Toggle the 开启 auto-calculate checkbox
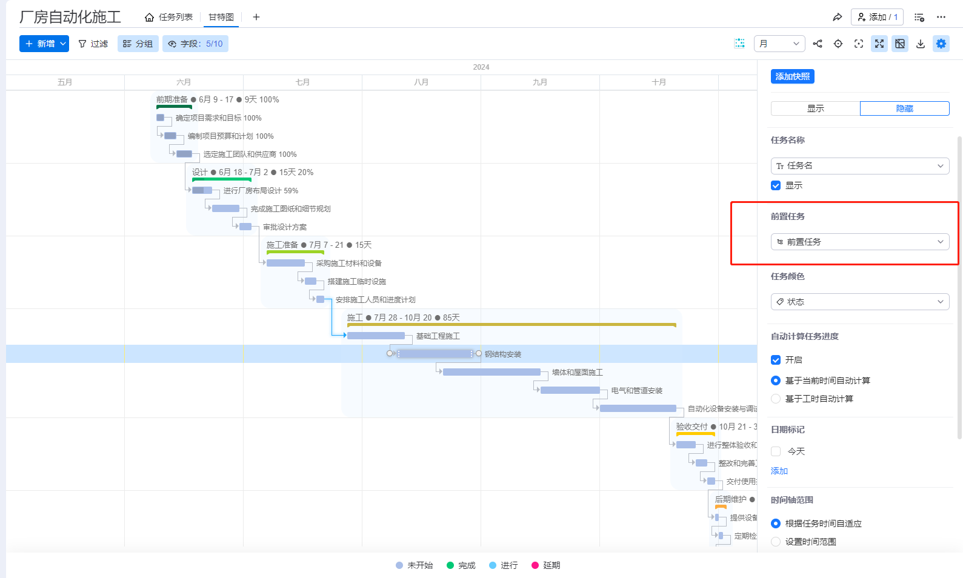This screenshot has width=963, height=578. coord(776,360)
